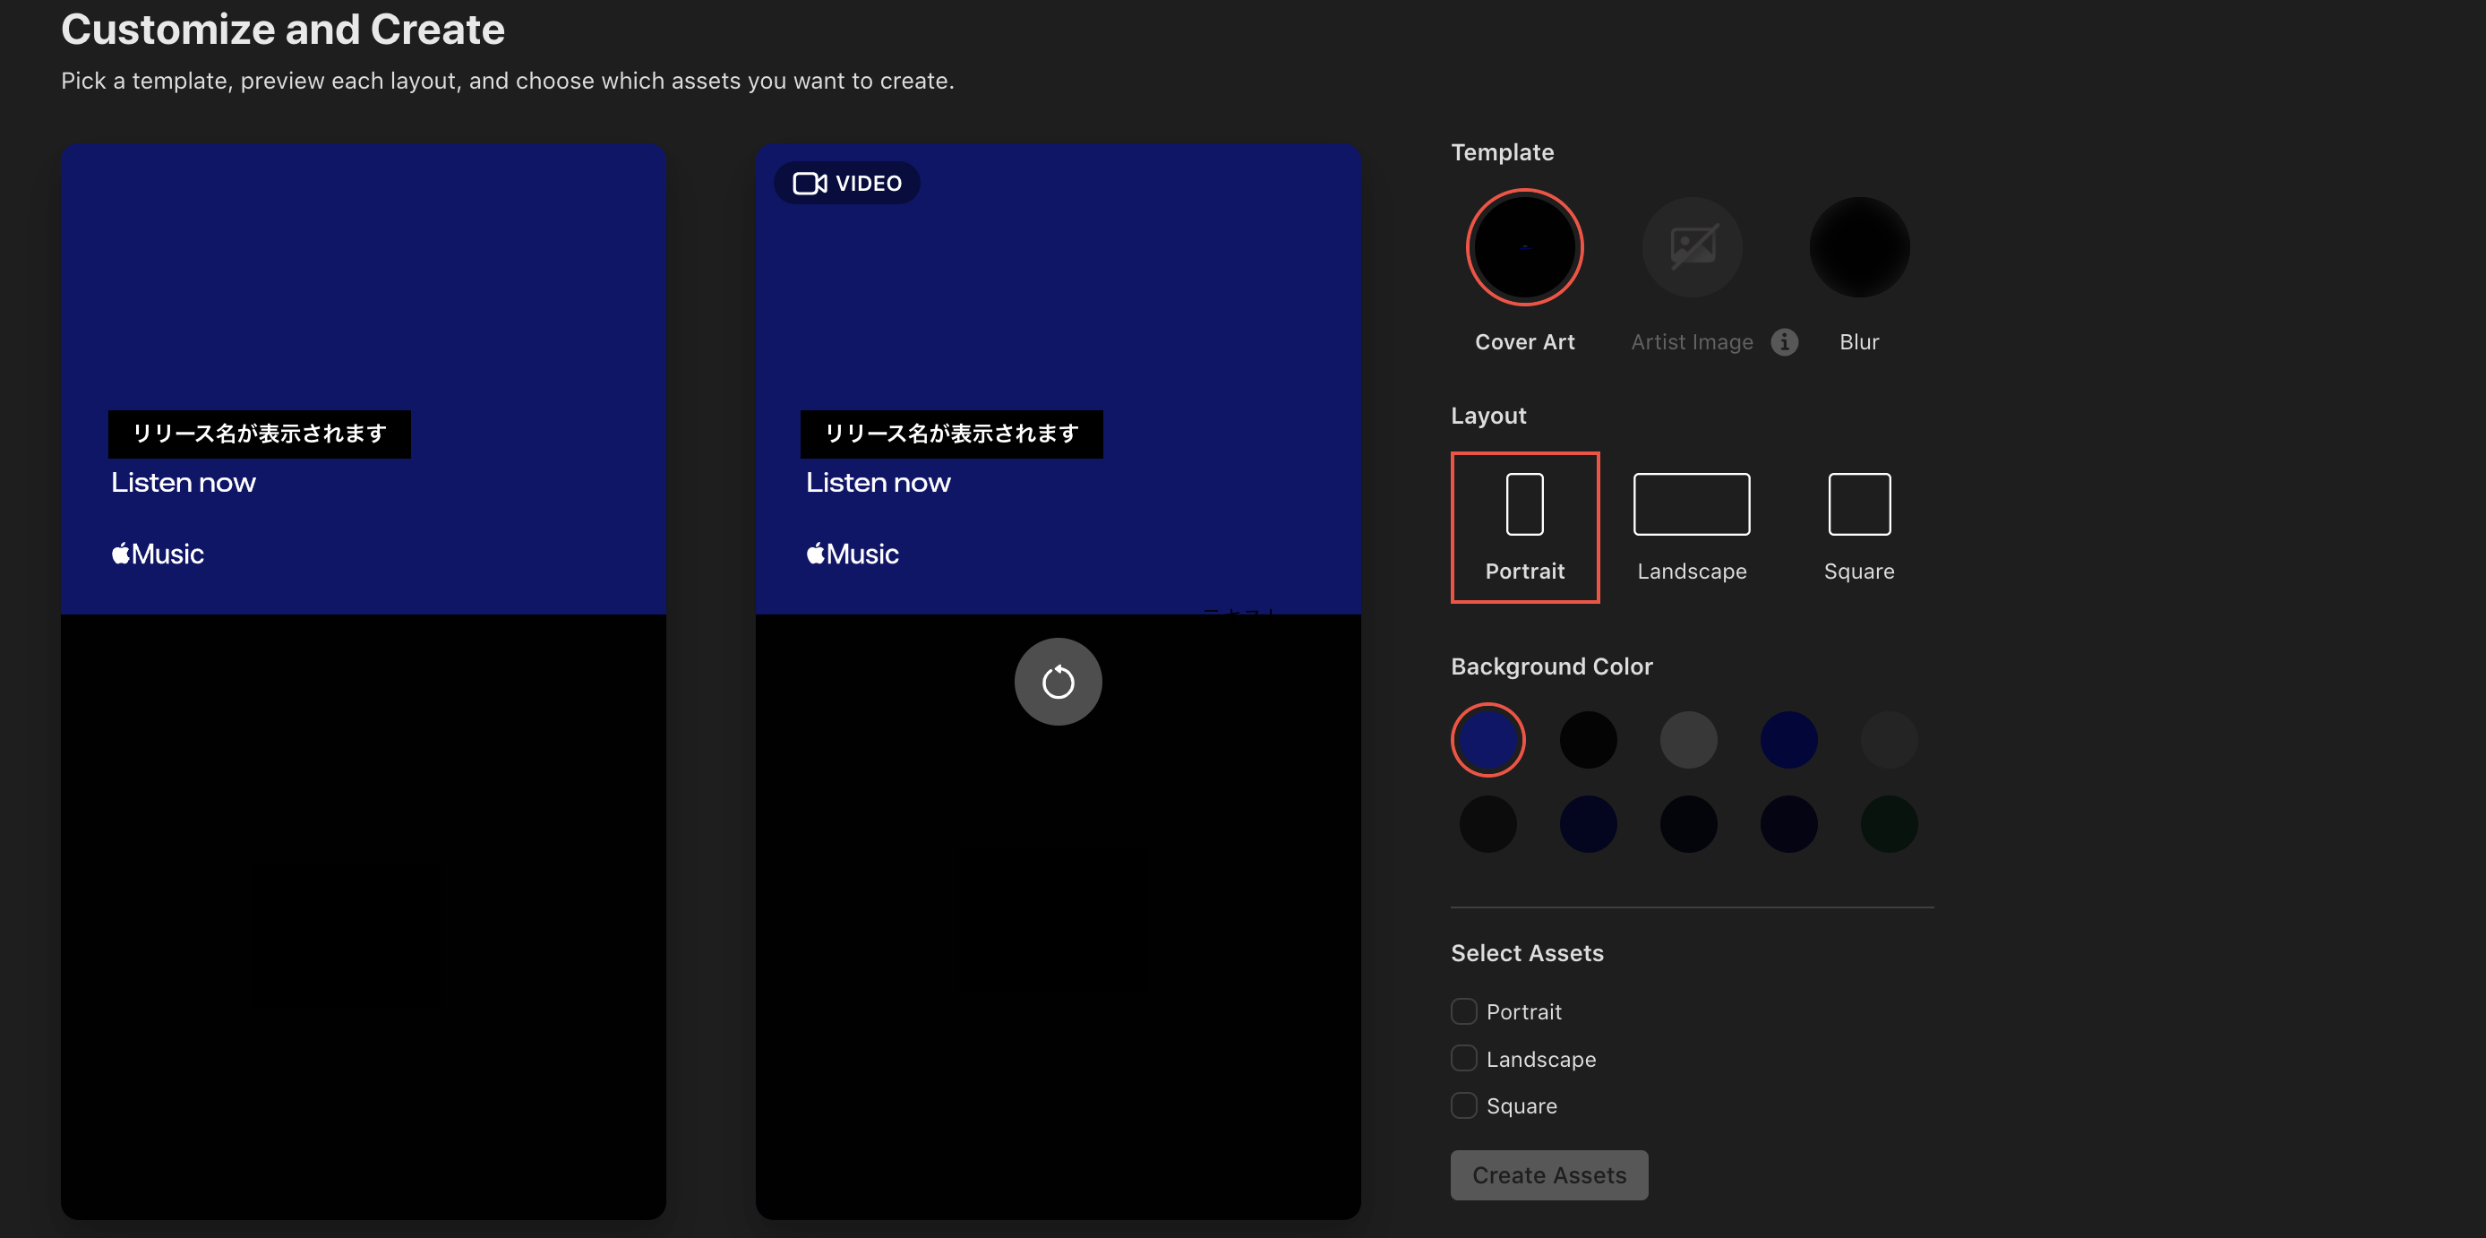Pick the selected royal blue background swatch

(1488, 740)
